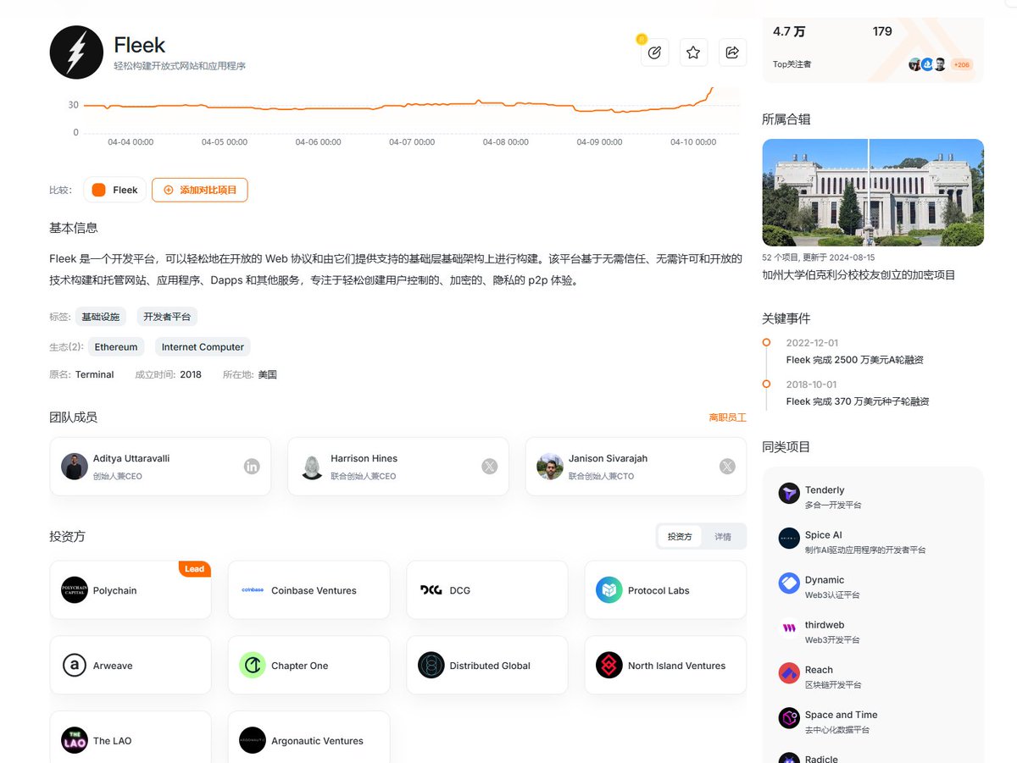Click the Arweave logo icon
The width and height of the screenshot is (1017, 763).
coord(75,666)
